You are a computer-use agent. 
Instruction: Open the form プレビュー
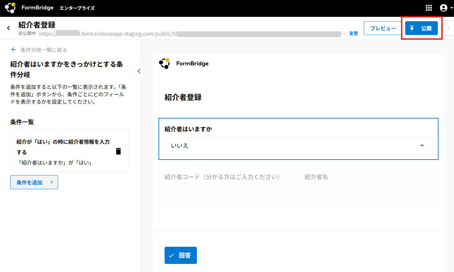383,28
